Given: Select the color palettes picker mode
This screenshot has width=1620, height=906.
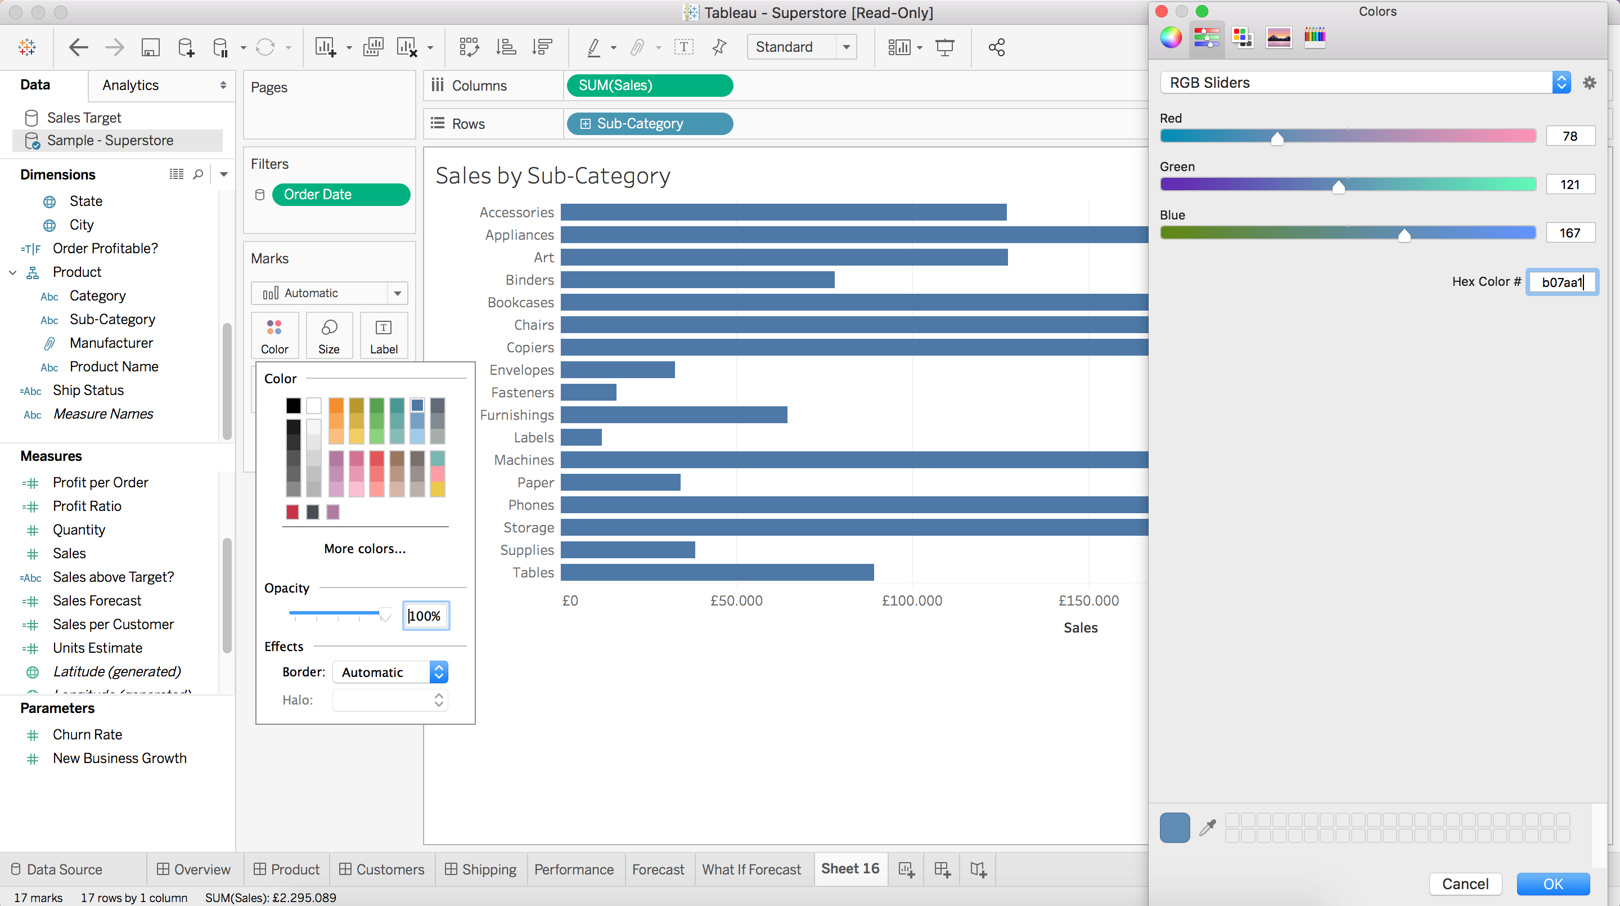Looking at the screenshot, I should (x=1243, y=37).
